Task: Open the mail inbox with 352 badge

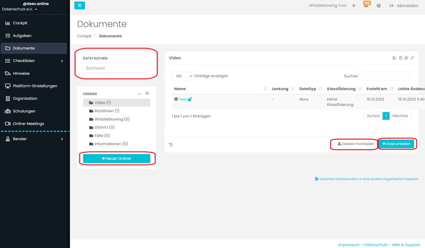Action: (366, 6)
